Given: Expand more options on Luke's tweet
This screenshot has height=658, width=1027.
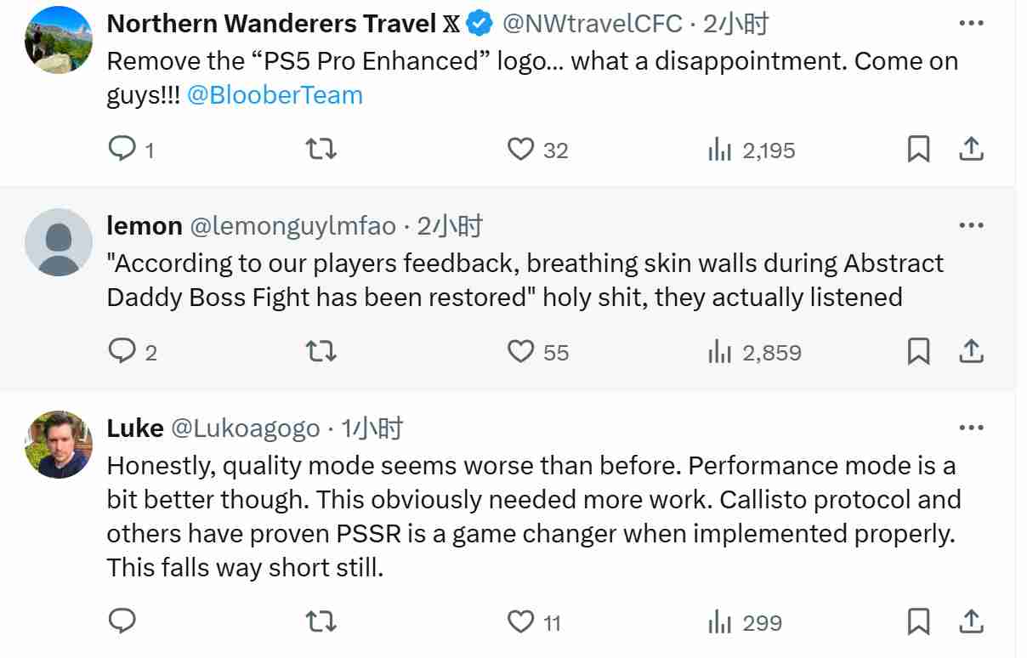Looking at the screenshot, I should 971,428.
